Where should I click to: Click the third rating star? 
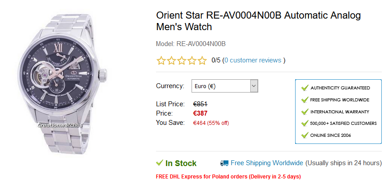181,61
